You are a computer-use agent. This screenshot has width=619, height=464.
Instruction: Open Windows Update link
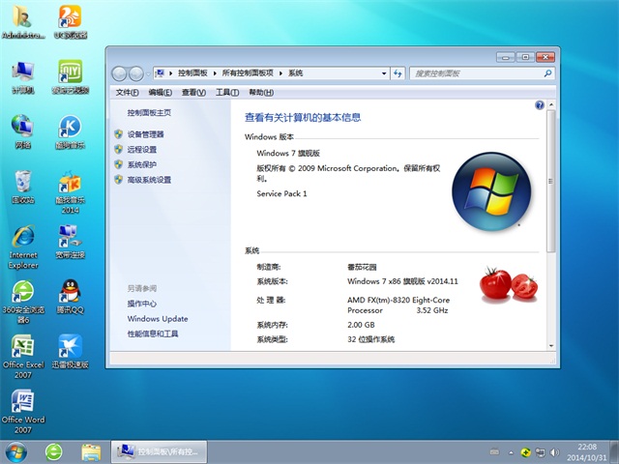158,319
